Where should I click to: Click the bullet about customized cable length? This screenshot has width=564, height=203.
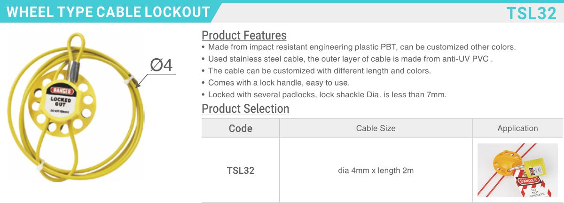coord(316,71)
